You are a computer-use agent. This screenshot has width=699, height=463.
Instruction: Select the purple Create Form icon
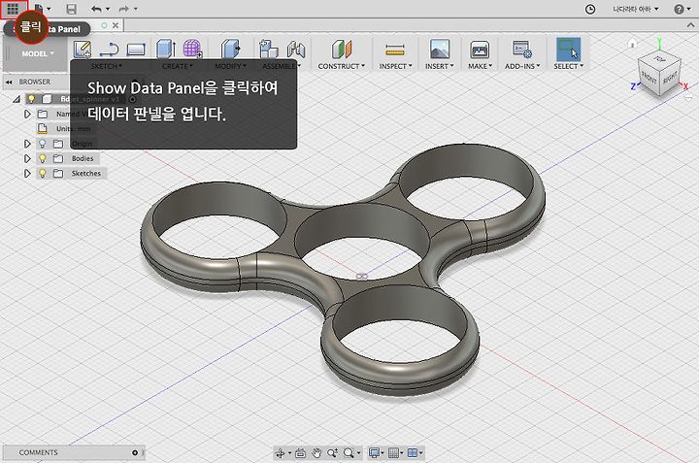(192, 49)
